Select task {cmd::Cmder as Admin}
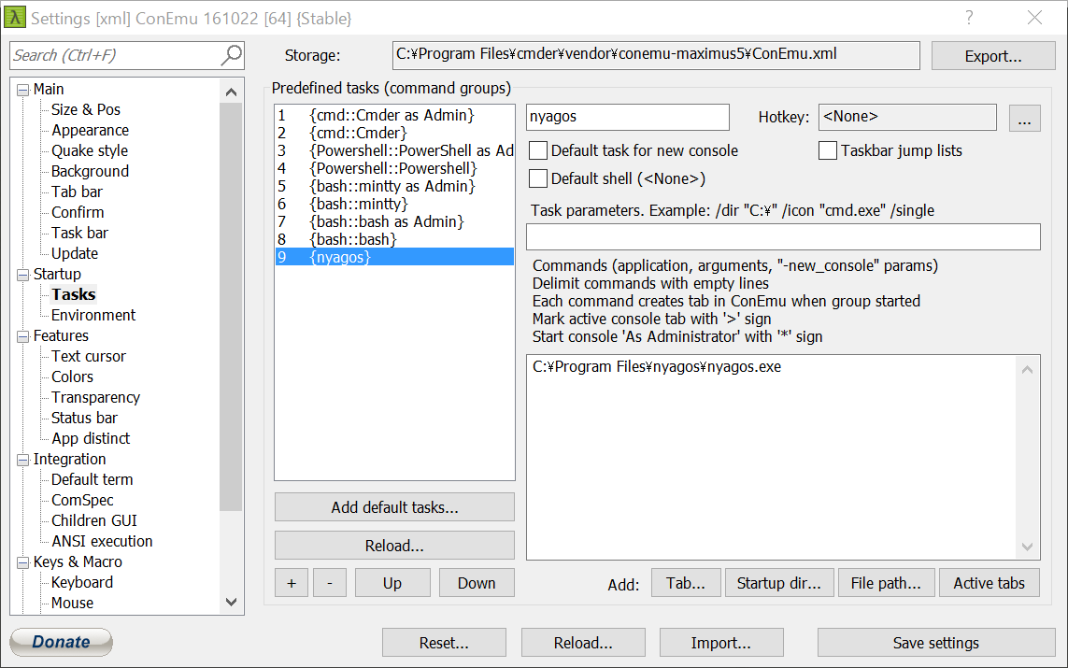 [394, 115]
